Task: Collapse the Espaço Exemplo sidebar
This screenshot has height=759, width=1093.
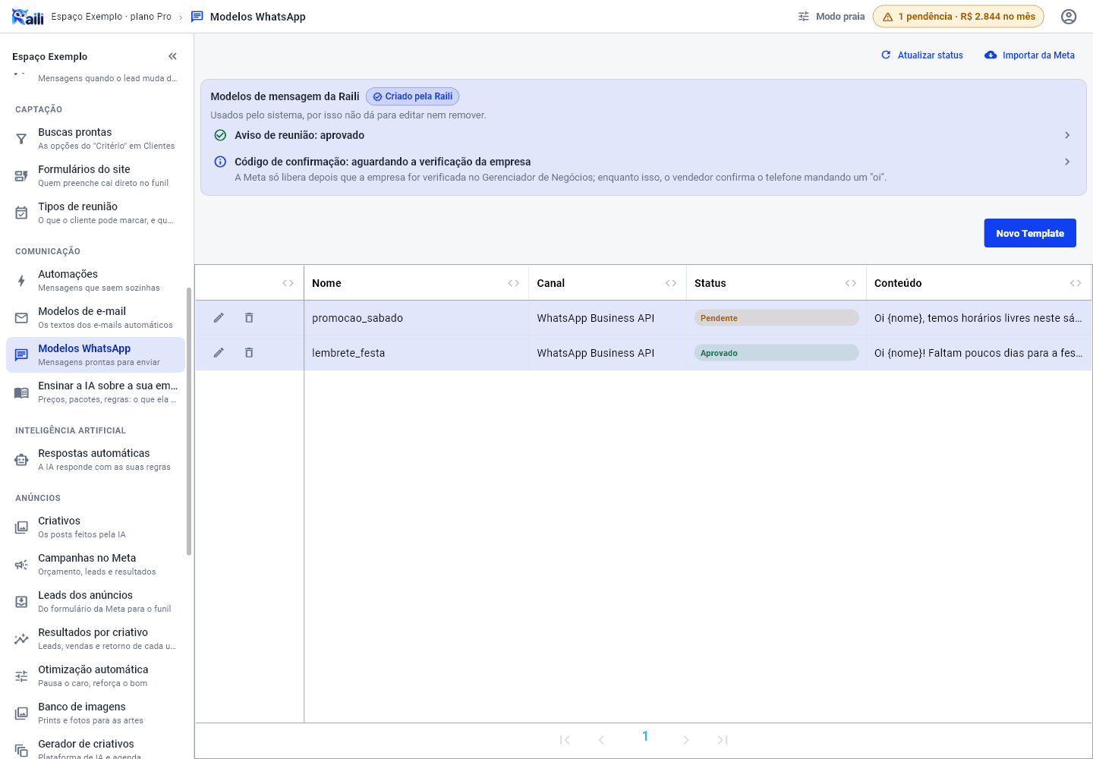Action: point(172,56)
